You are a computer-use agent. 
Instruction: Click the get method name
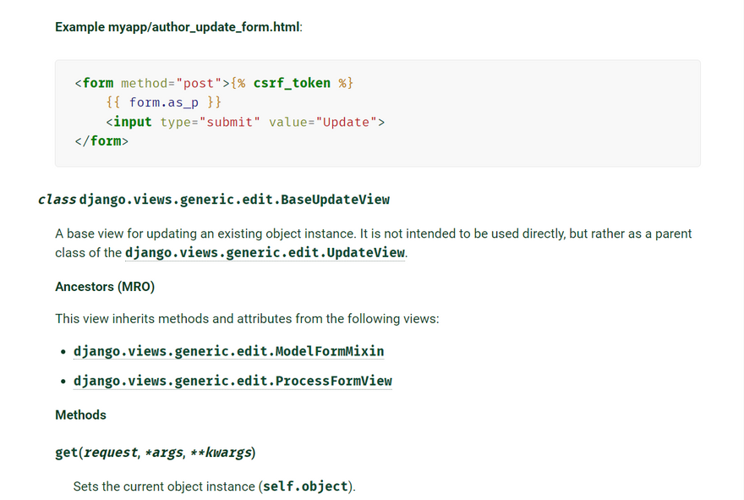[66, 453]
